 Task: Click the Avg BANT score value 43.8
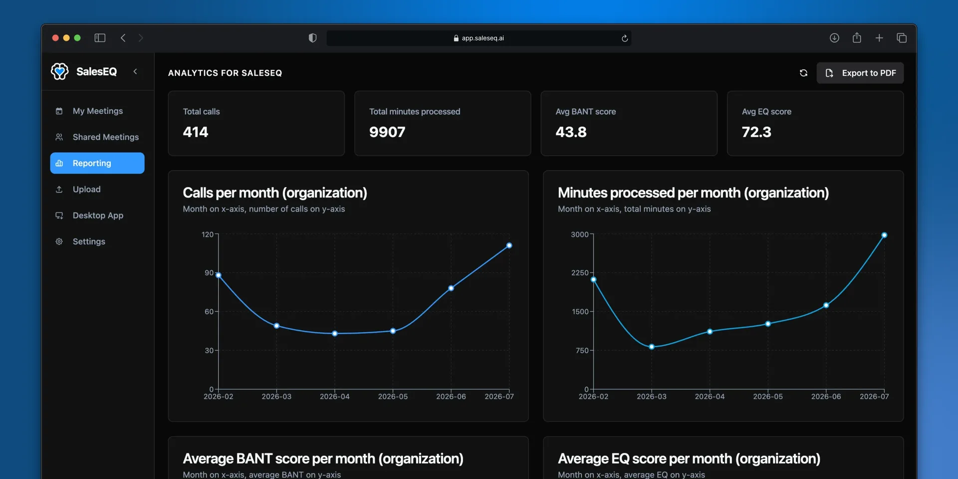tap(571, 132)
